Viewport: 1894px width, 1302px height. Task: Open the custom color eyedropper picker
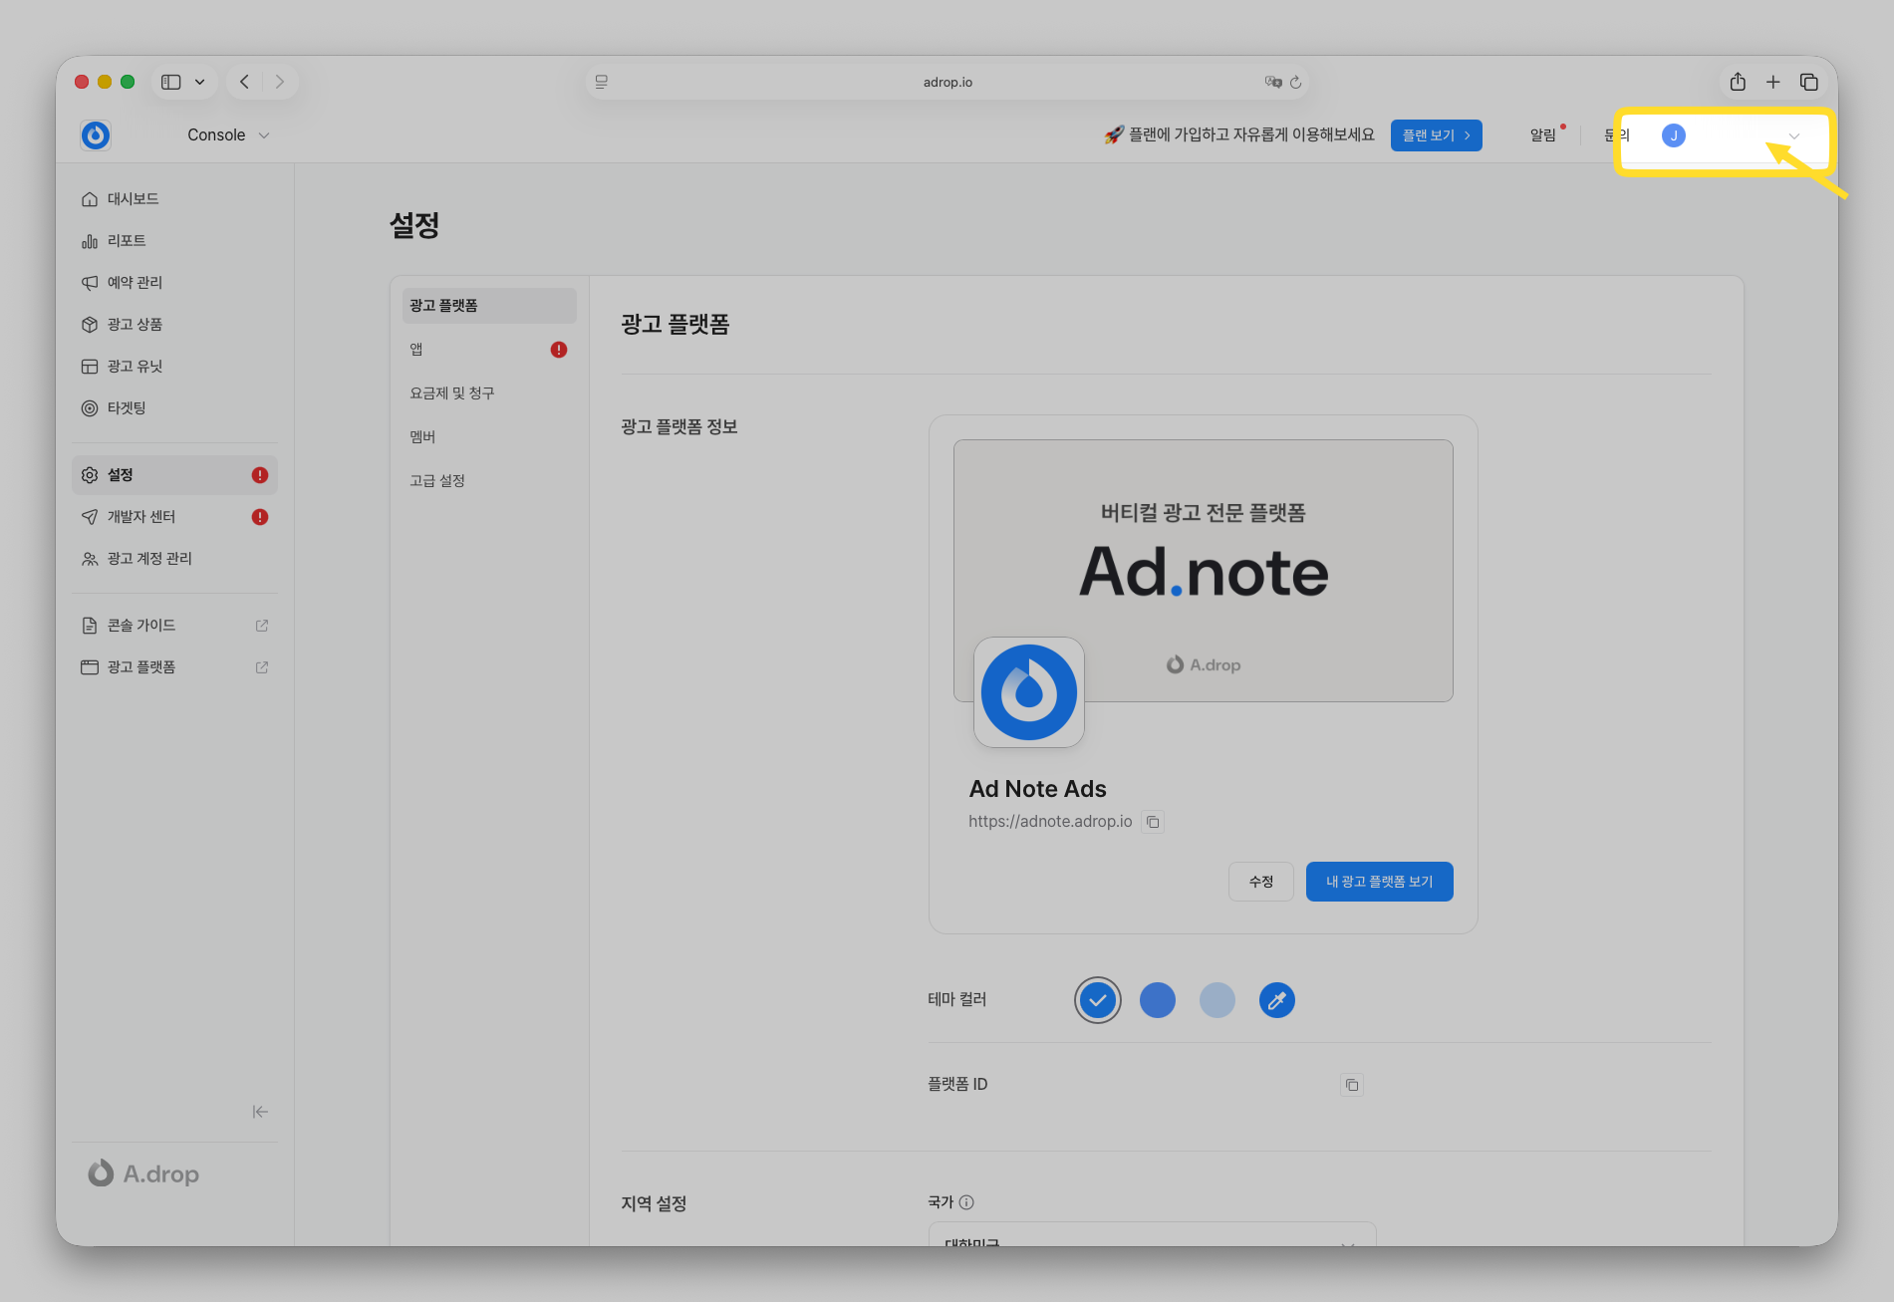(x=1276, y=1000)
